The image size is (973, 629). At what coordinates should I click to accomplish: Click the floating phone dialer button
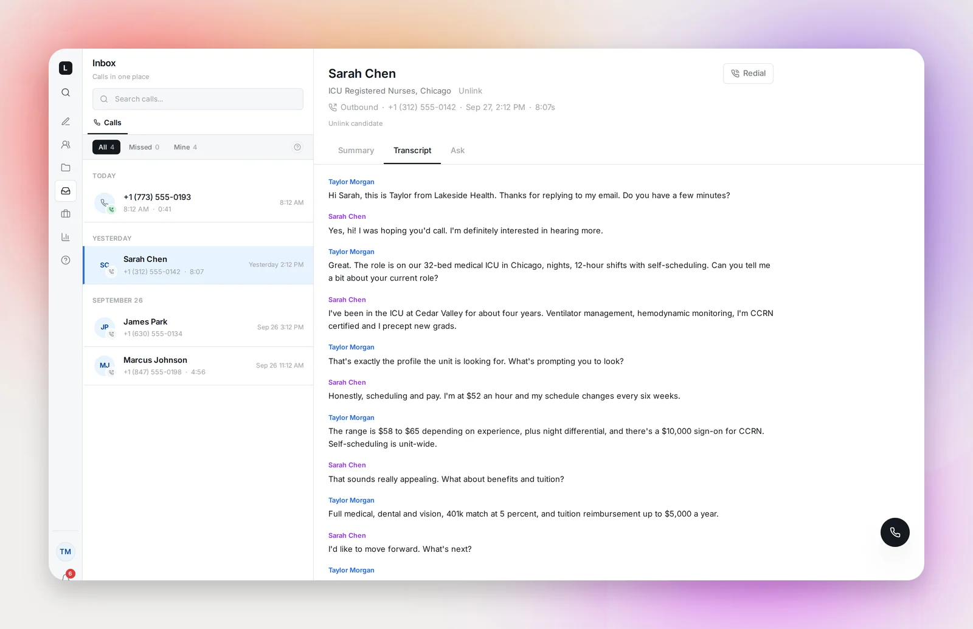(895, 532)
